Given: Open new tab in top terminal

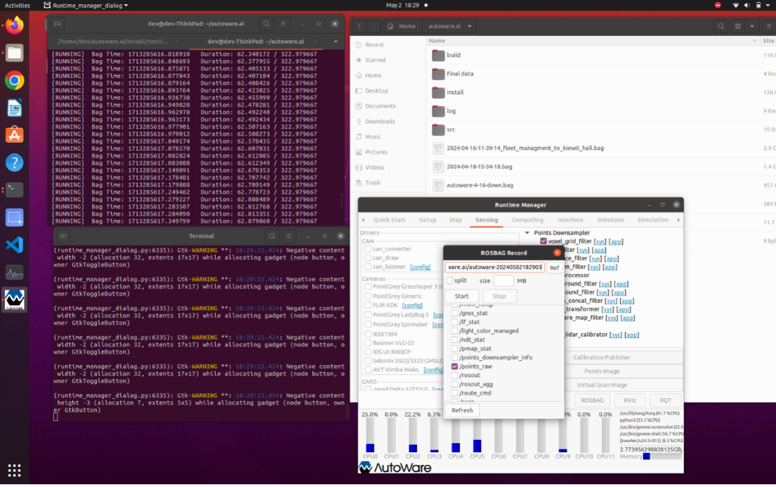Looking at the screenshot, I should coord(58,24).
